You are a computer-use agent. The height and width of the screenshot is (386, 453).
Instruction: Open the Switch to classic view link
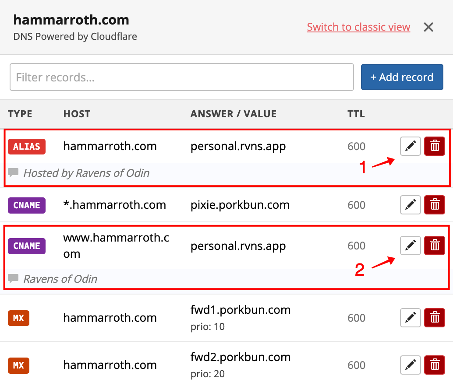click(x=358, y=27)
